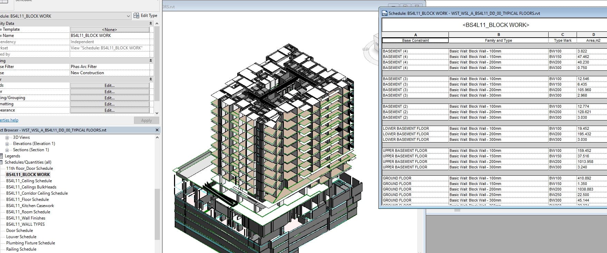Click the View Template <None> button
The width and height of the screenshot is (607, 253).
(109, 30)
